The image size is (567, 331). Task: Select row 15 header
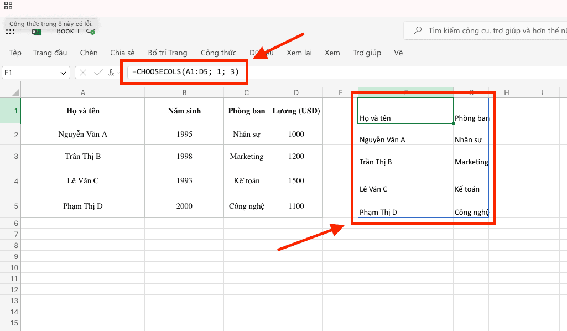pos(10,323)
